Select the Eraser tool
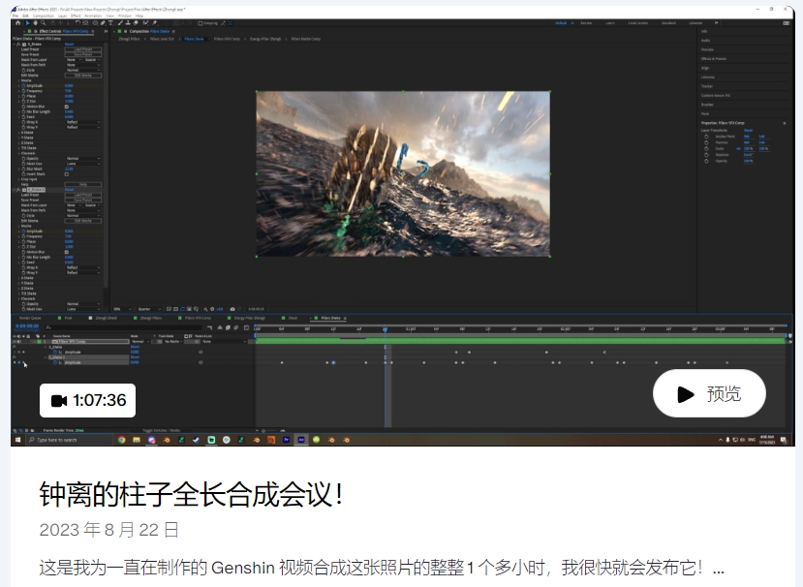The height and width of the screenshot is (587, 803). (x=136, y=23)
